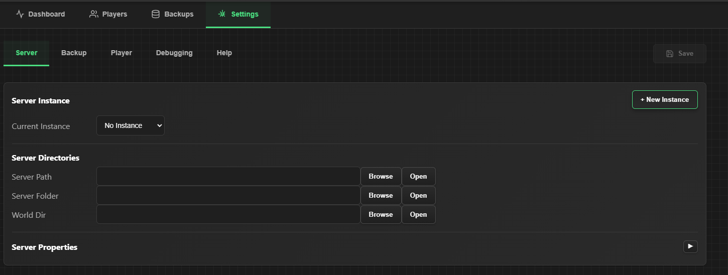Viewport: 728px width, 275px height.
Task: Click the Server Instance heading
Action: coord(41,101)
